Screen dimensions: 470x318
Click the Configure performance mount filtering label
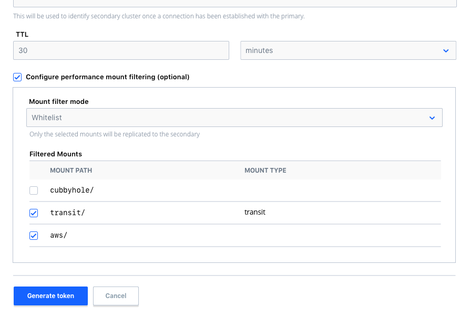[x=107, y=77]
